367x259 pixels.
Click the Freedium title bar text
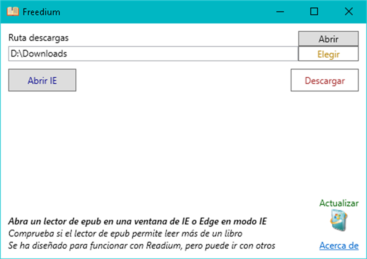tap(41, 12)
